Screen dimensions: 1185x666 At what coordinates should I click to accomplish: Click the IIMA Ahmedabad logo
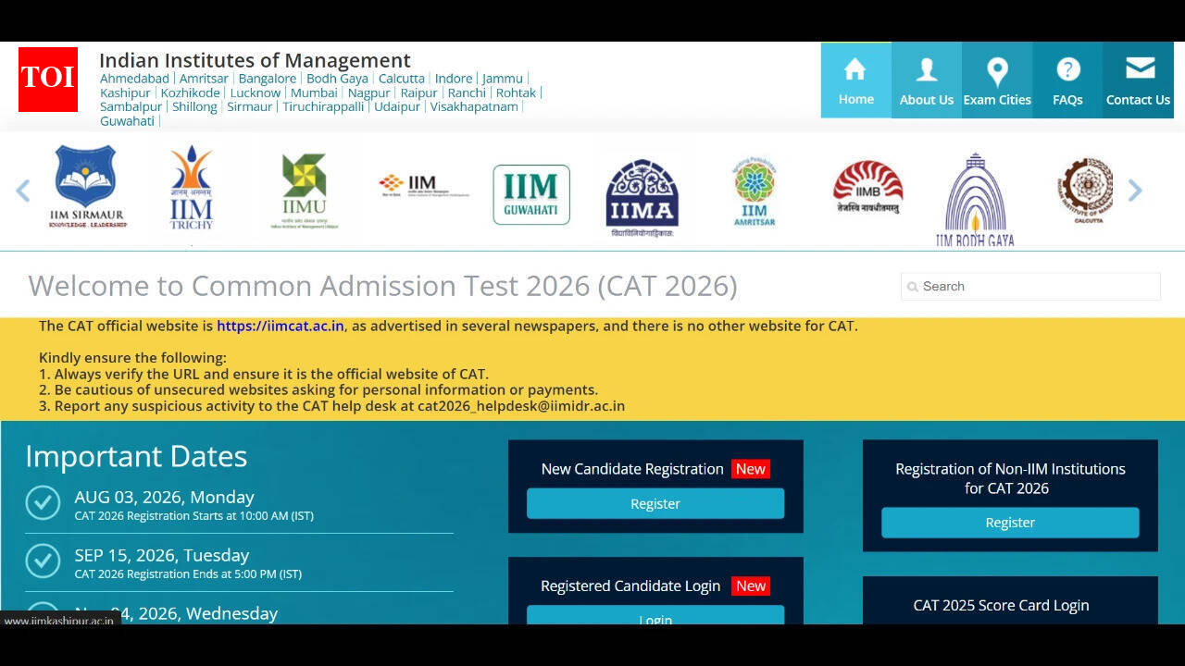click(642, 198)
